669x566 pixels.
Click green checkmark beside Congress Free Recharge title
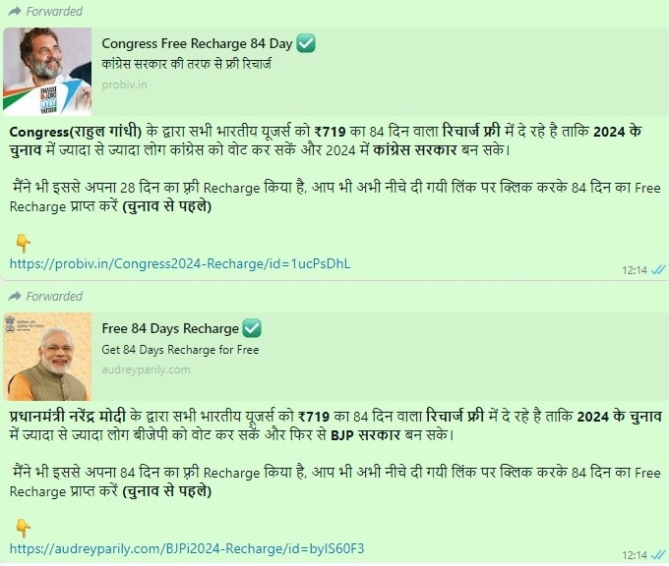tap(306, 43)
